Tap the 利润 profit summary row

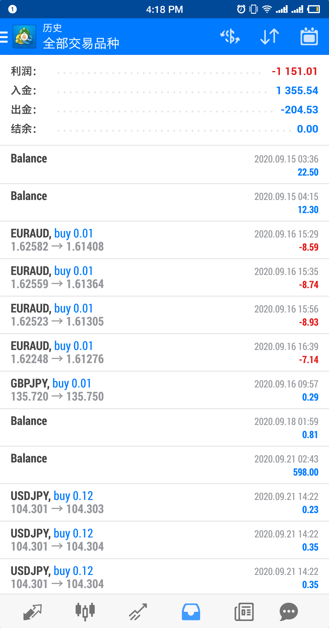[164, 71]
